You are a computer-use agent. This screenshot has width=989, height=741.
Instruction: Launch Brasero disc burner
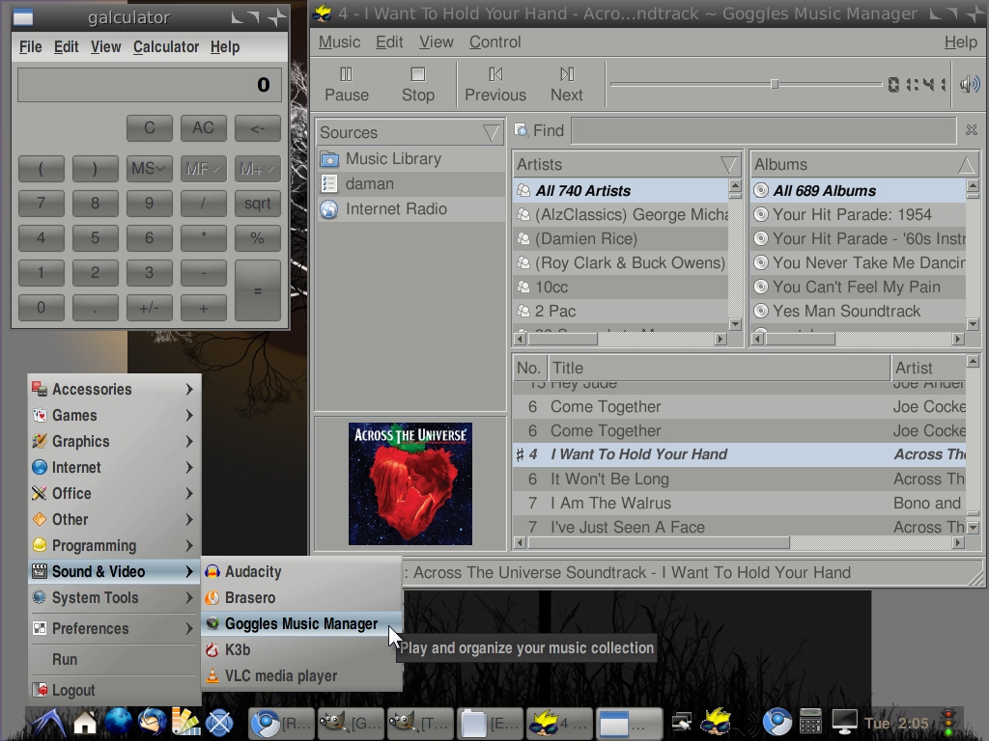pos(301,597)
